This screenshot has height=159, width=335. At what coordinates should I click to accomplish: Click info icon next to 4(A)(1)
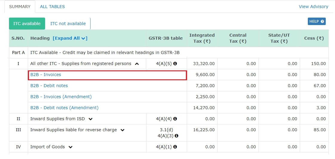point(175,147)
